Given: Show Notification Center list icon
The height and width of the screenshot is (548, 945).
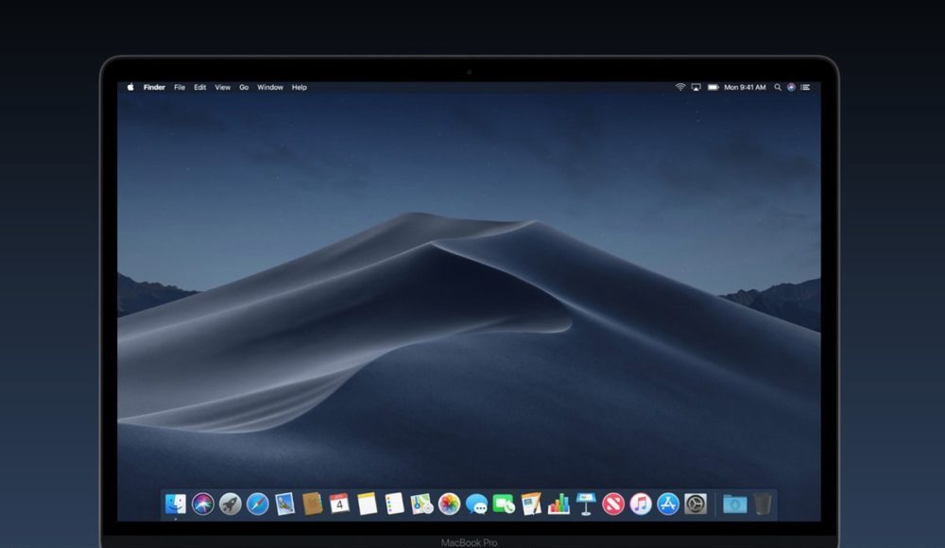Looking at the screenshot, I should [806, 88].
